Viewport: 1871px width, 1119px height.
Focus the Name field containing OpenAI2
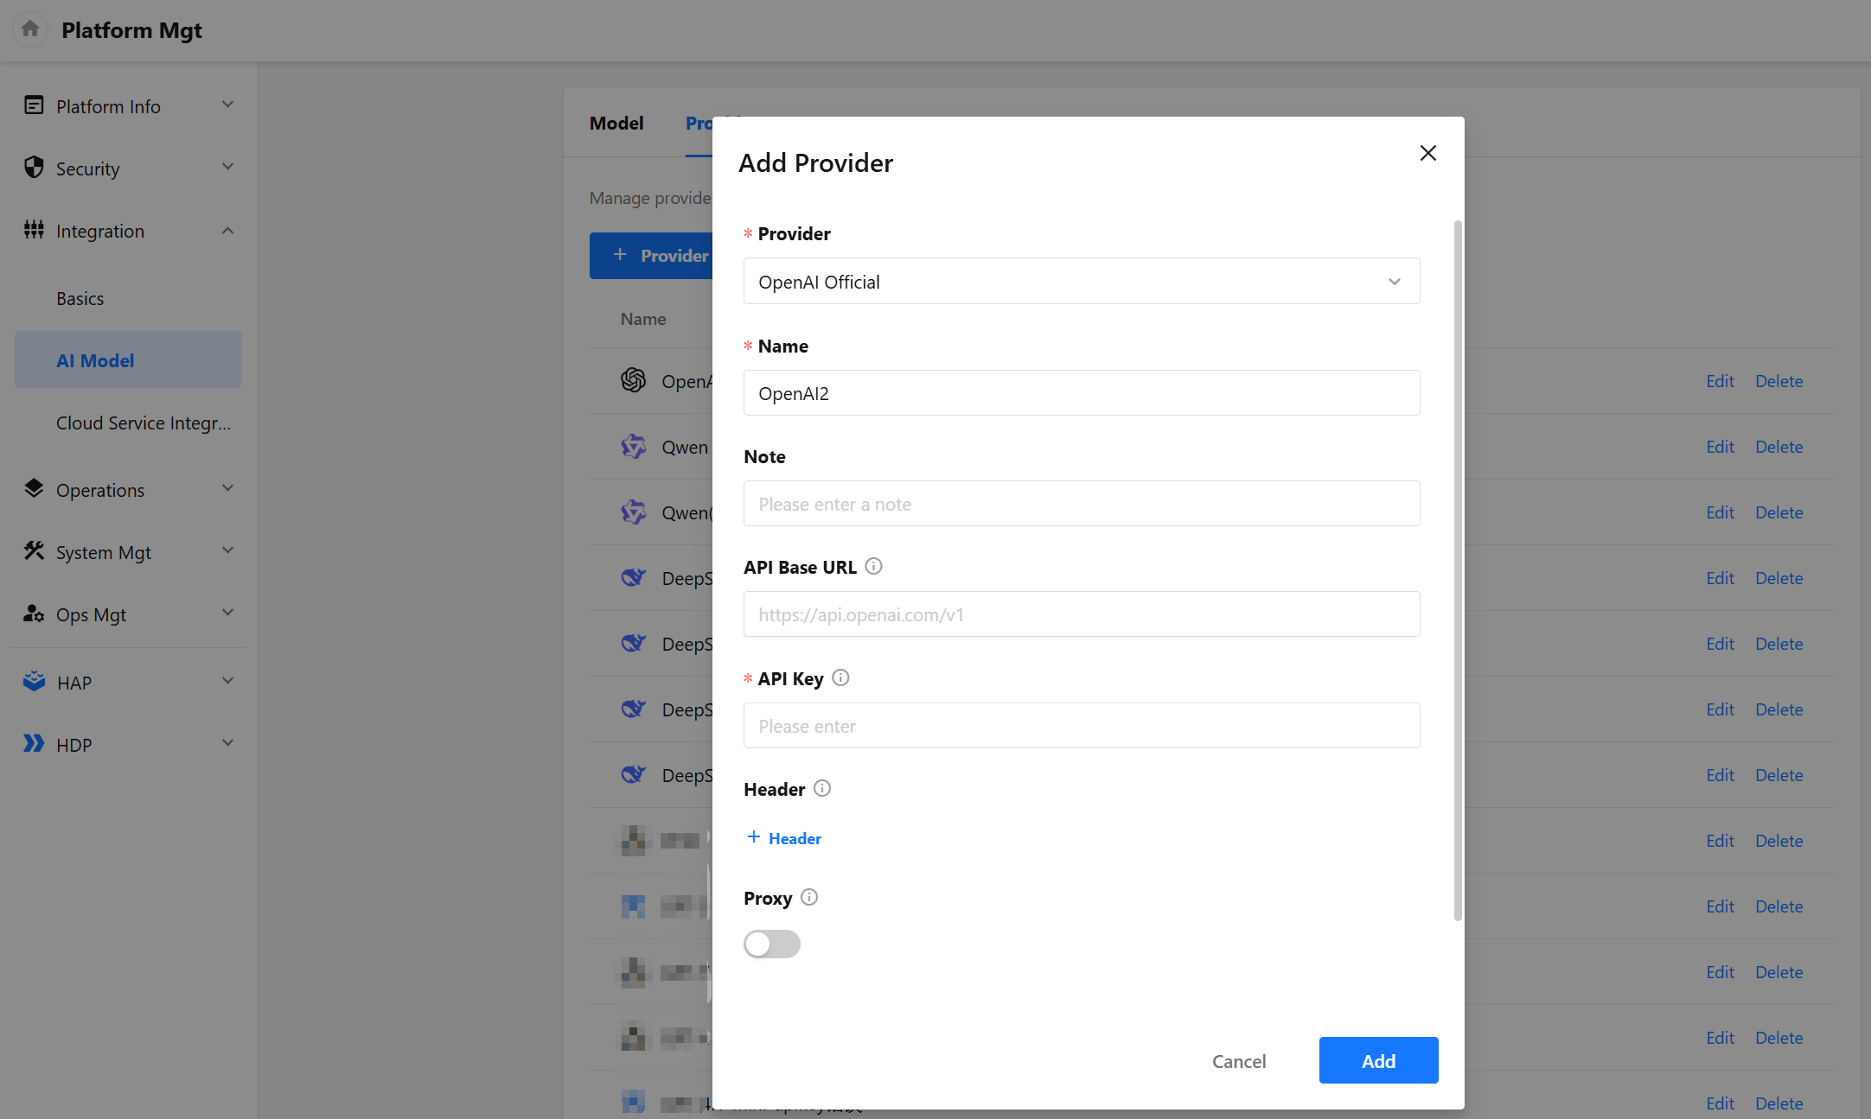[1081, 392]
